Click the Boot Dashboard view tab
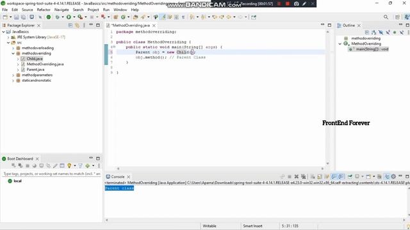The image size is (410, 230). pos(20,158)
